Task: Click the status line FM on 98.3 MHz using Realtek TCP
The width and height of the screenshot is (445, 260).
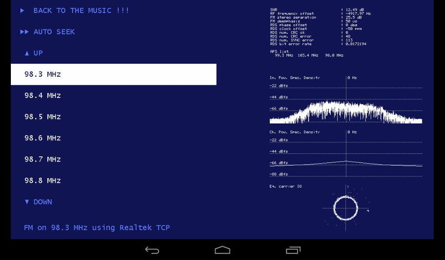Action: [x=97, y=228]
